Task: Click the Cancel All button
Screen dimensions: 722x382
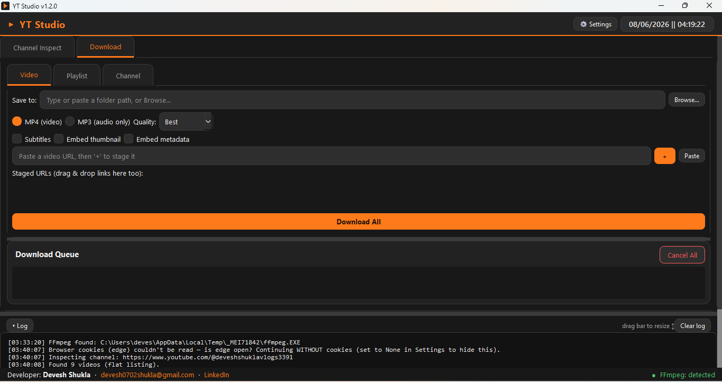Action: (682, 255)
